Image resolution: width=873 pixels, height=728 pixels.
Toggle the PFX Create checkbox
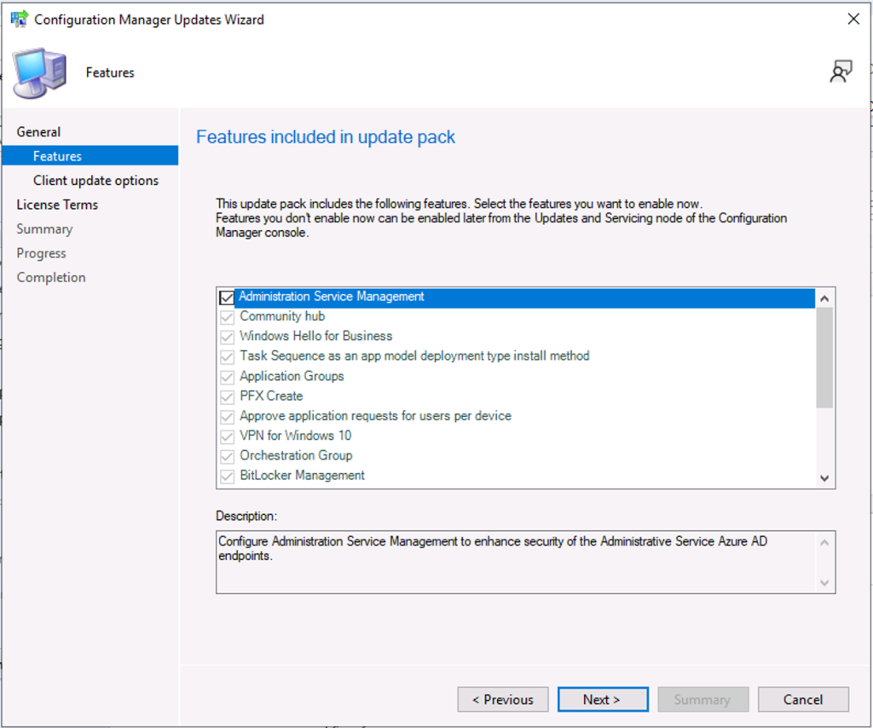227,397
